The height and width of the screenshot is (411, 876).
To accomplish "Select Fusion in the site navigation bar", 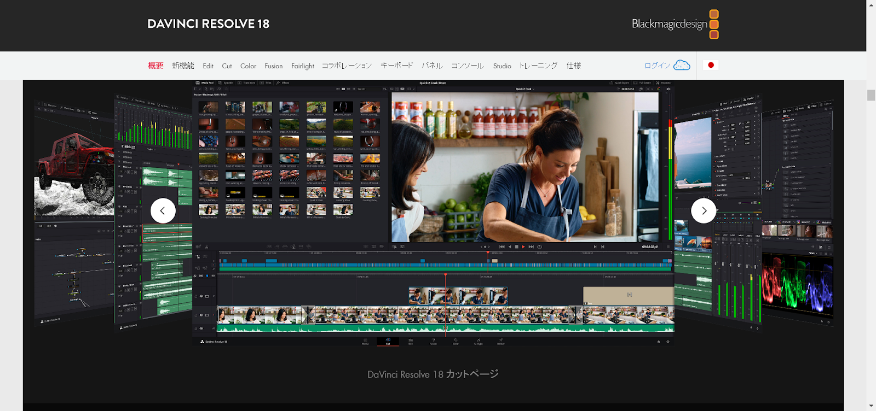I will (x=274, y=66).
